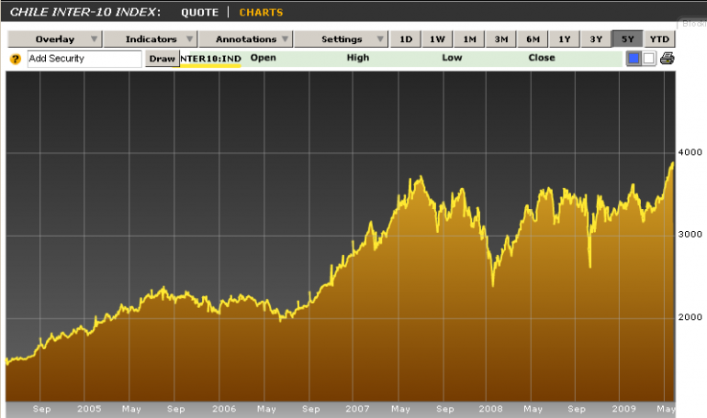The width and height of the screenshot is (707, 418).
Task: Click the High column label
Action: tap(358, 58)
